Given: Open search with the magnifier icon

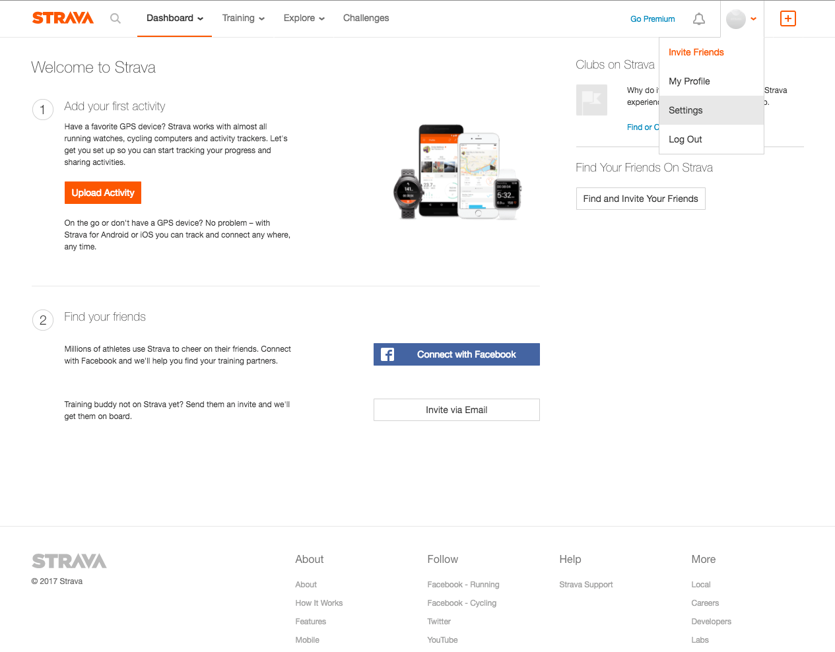Looking at the screenshot, I should 116,18.
